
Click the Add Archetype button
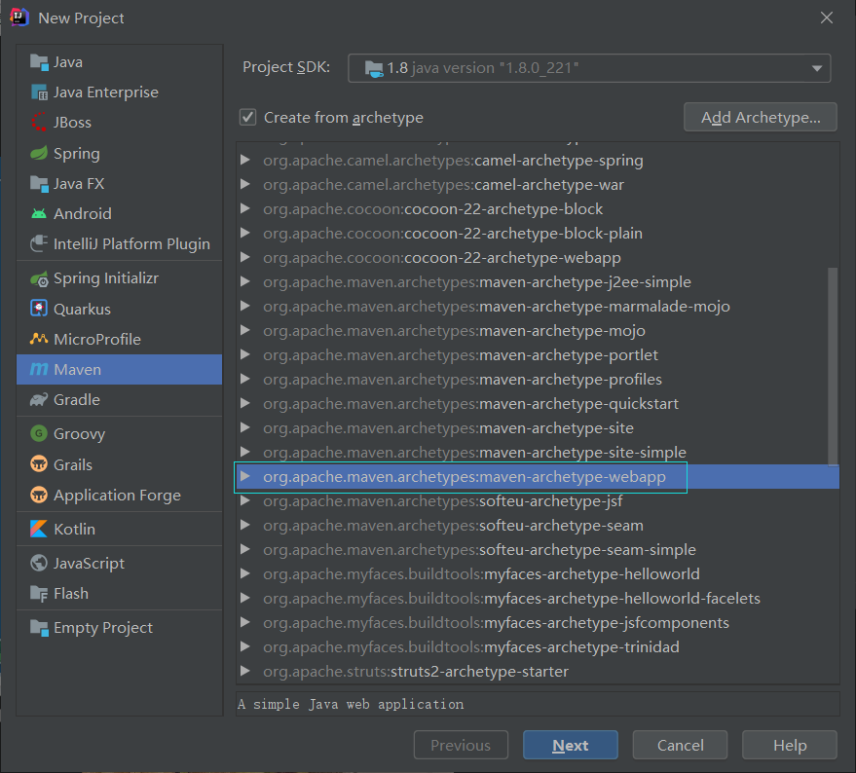pyautogui.click(x=760, y=118)
